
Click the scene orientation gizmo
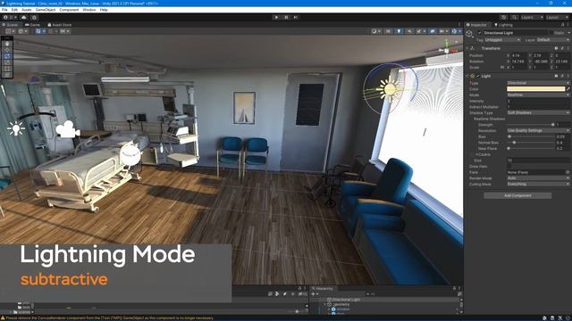447,50
